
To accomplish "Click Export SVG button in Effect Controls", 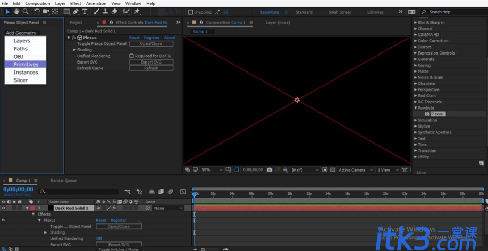I will 152,62.
